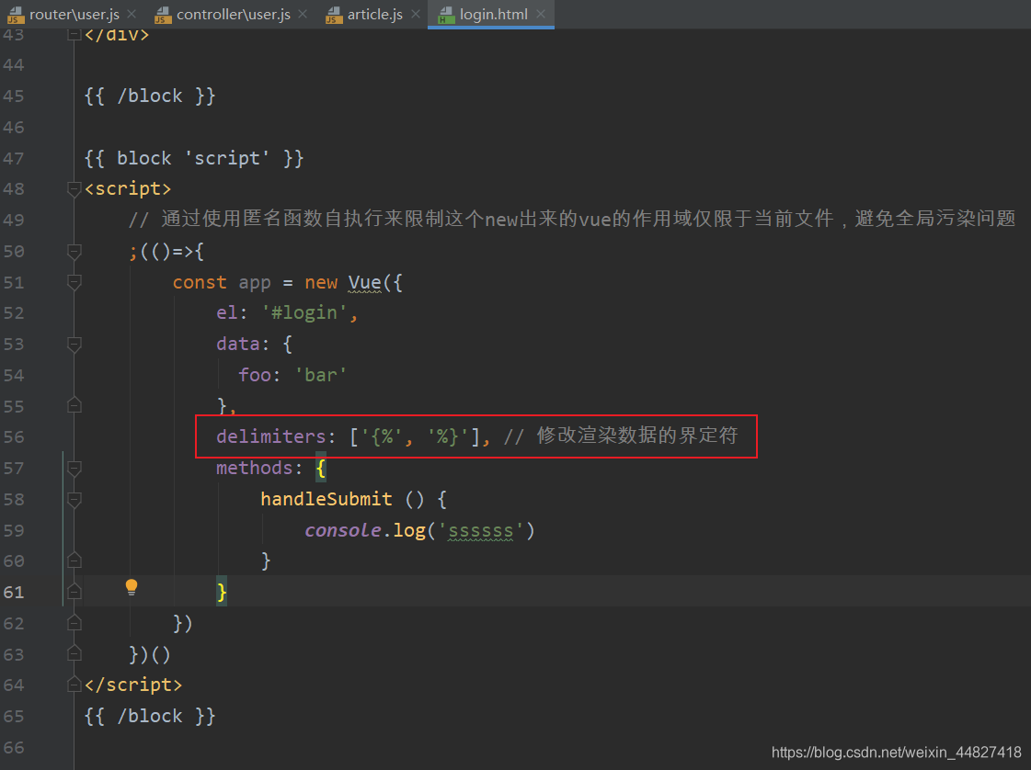Image resolution: width=1031 pixels, height=770 pixels.
Task: Collapse the script tag fold on line 48
Action: (74, 189)
